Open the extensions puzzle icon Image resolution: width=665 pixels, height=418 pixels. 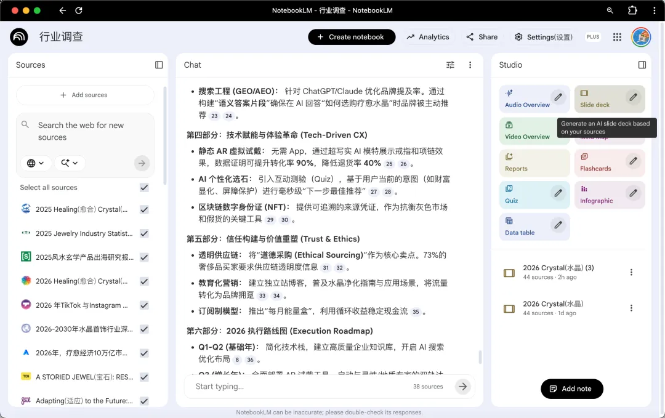click(632, 10)
